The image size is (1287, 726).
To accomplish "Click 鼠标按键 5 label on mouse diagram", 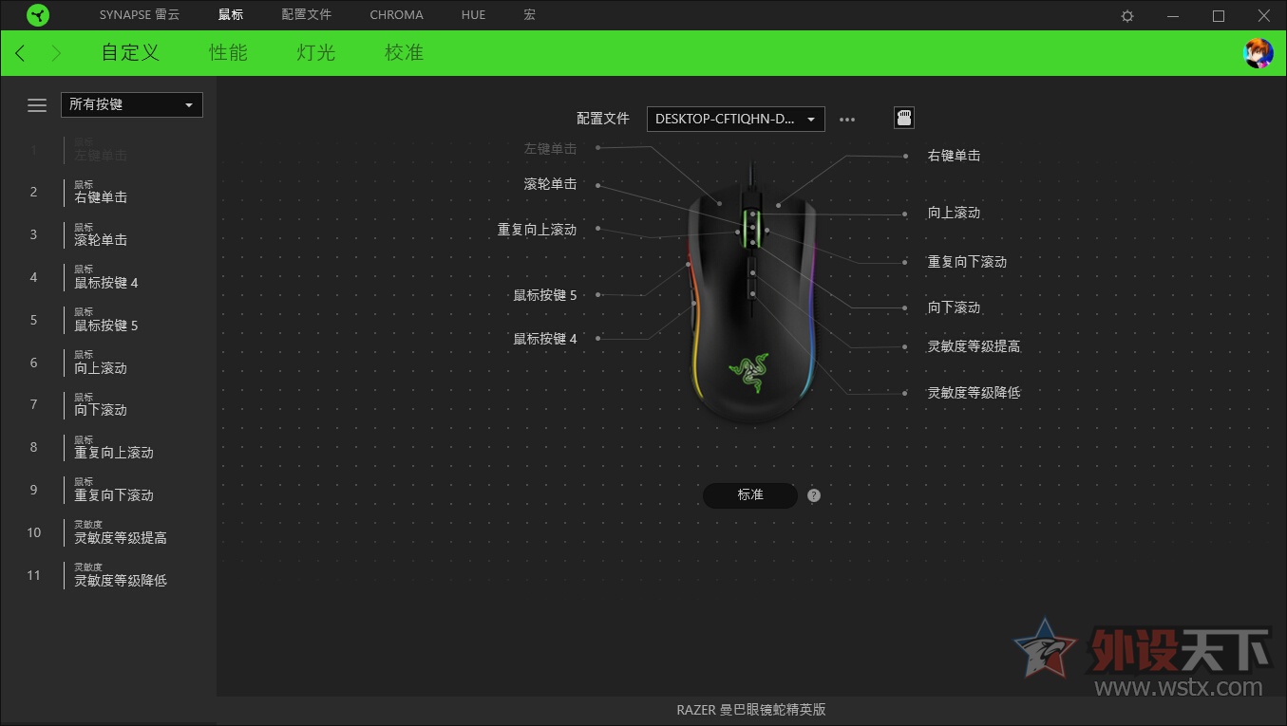I will [x=545, y=295].
